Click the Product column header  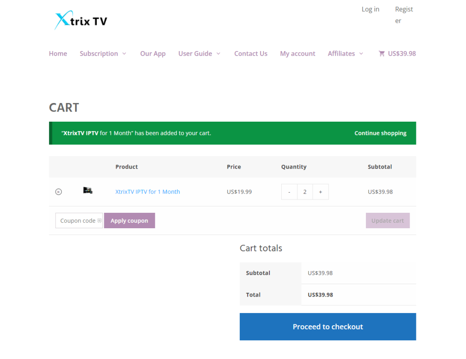[x=127, y=167]
